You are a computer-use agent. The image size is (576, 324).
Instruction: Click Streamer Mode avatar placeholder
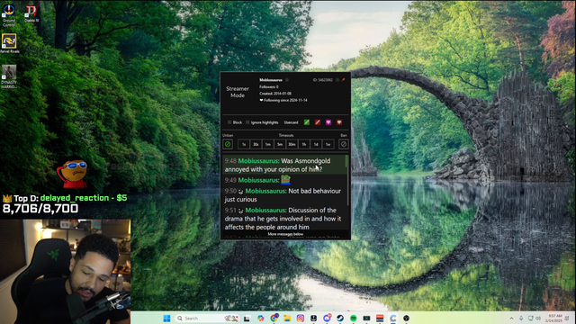pyautogui.click(x=238, y=92)
